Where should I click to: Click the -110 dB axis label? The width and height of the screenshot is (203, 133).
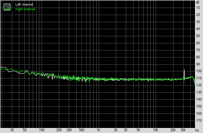(x=198, y=78)
